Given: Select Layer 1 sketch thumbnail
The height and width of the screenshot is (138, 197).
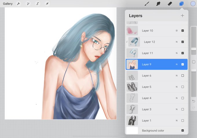Looking at the screenshot, I should coord(132,121).
